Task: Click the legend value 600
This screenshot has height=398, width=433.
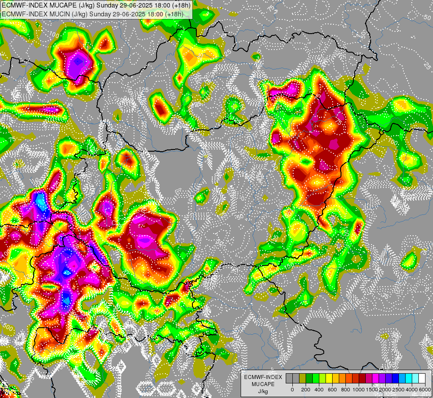Action: [x=332, y=390]
